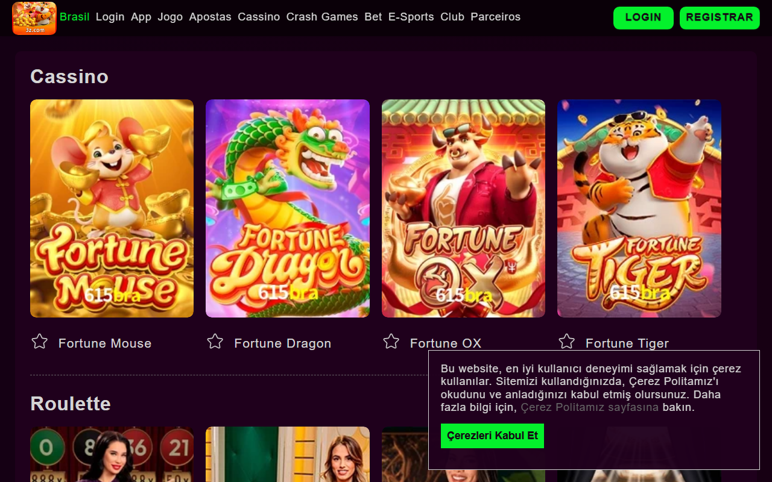
Task: Open the Parceiros nav link
Action: [x=496, y=17]
